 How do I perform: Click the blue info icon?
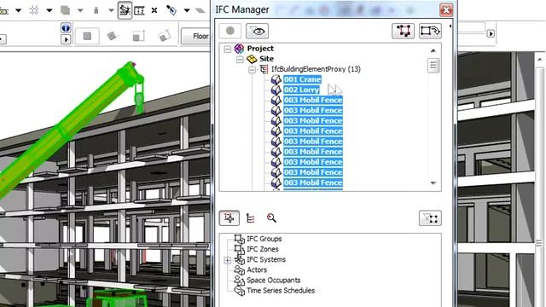(x=66, y=28)
